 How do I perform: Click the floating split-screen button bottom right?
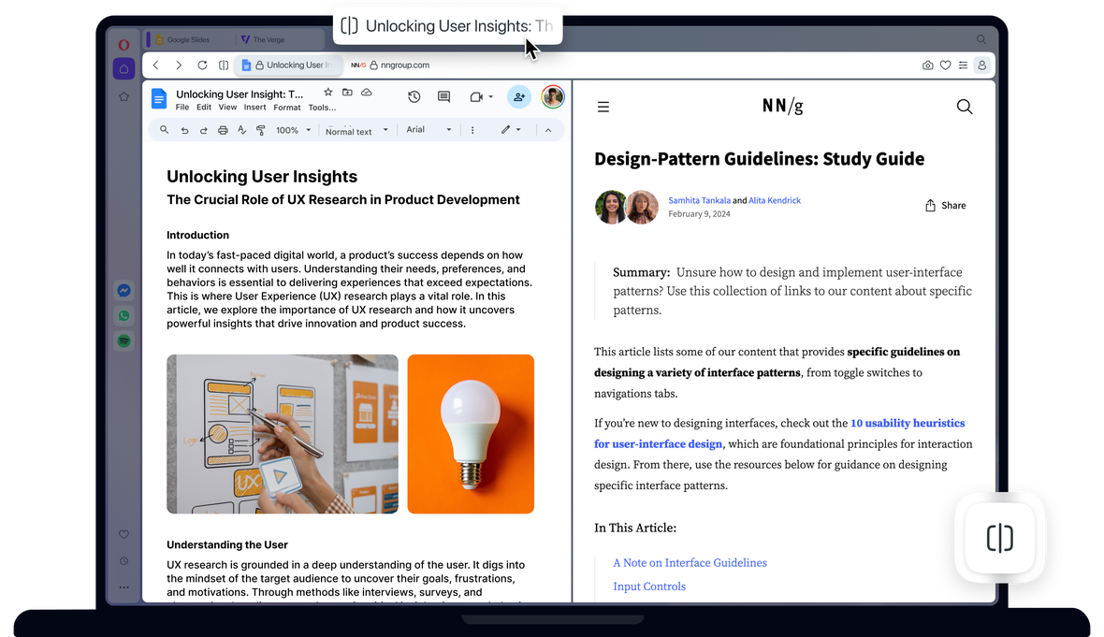(x=1000, y=538)
